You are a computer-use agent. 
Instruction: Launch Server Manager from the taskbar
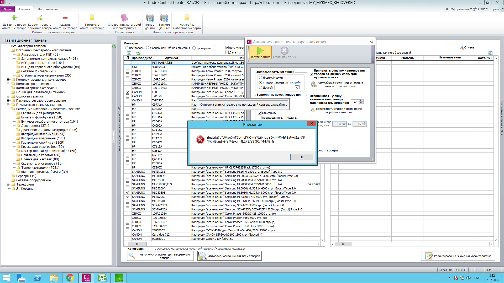click(21, 278)
